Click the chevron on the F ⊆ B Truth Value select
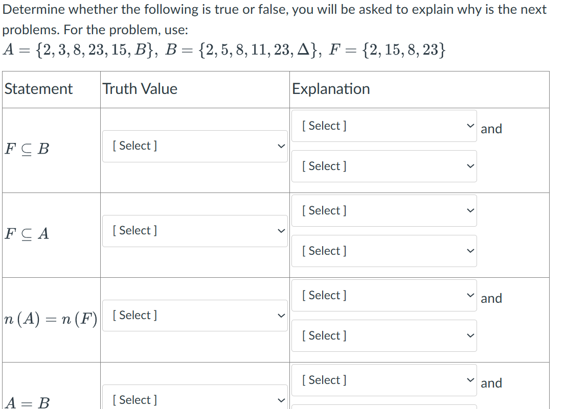This screenshot has height=409, width=565. click(281, 146)
